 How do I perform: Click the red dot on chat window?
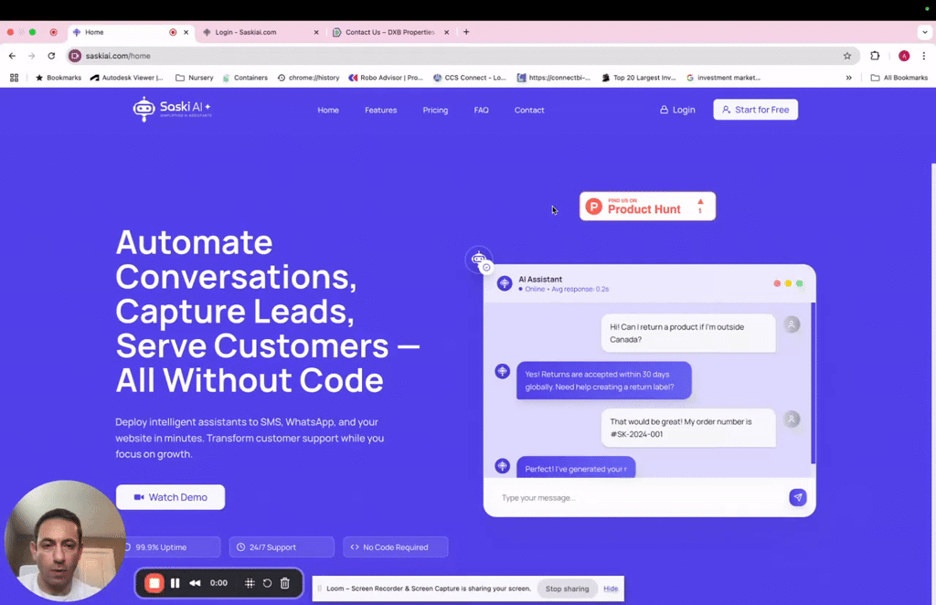coord(777,283)
